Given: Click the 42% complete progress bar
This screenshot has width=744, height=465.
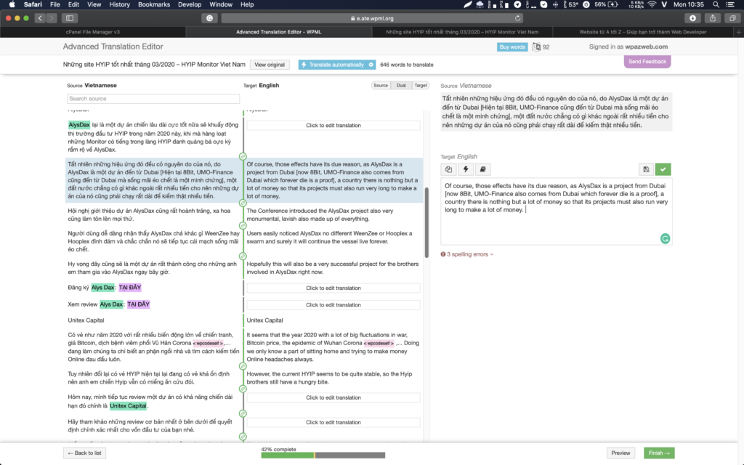Looking at the screenshot, I should (323, 456).
